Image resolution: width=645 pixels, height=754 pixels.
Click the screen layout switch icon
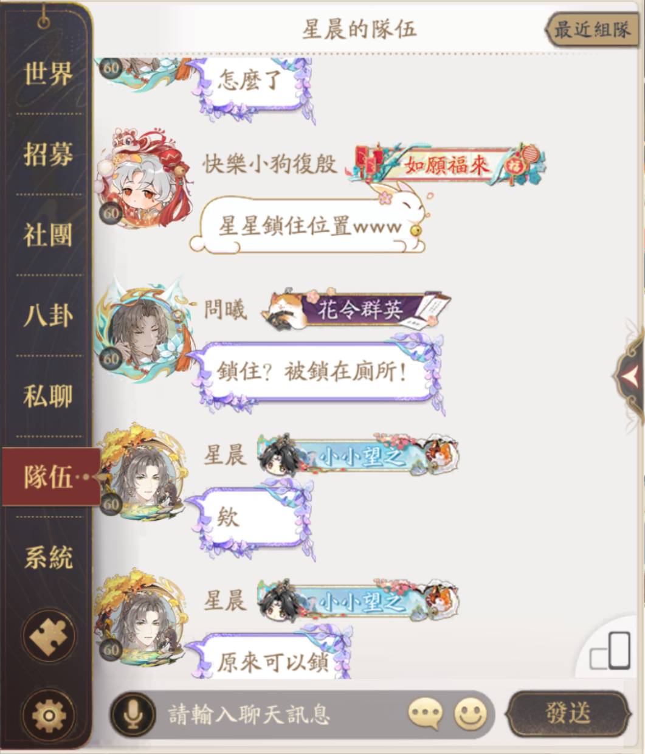pyautogui.click(x=610, y=652)
